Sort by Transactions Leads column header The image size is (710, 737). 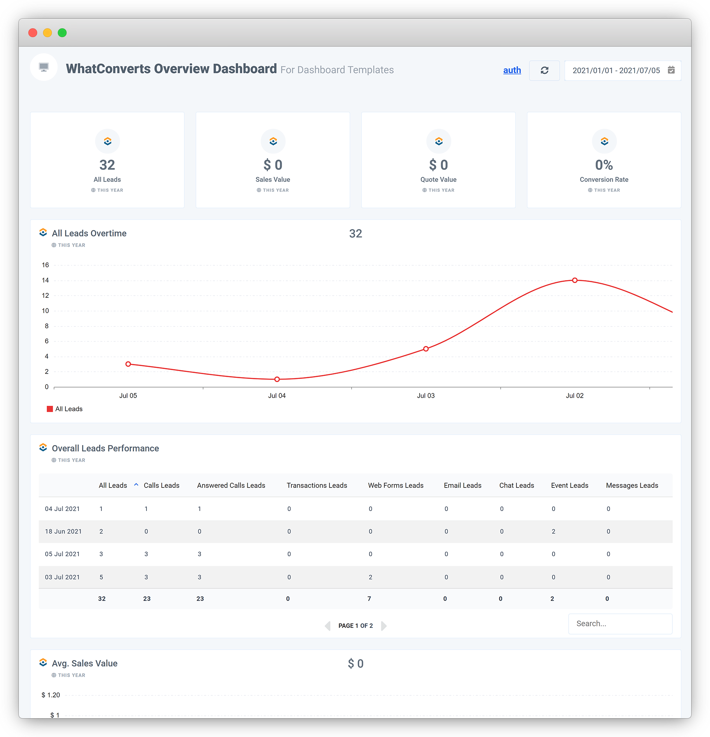317,486
